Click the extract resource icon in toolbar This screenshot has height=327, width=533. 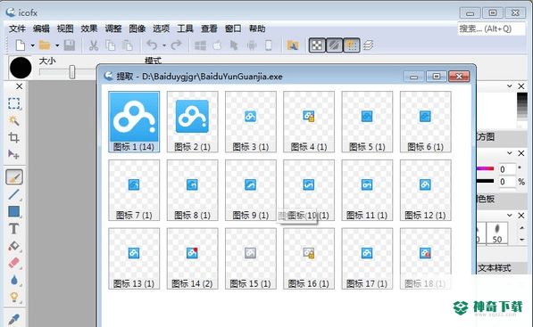click(292, 45)
